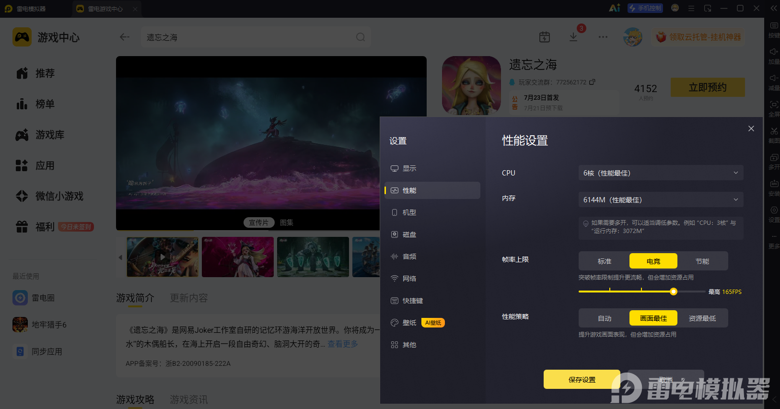Viewport: 780px width, 409px height.
Task: Switch to 游戏资讯 tab
Action: [189, 399]
